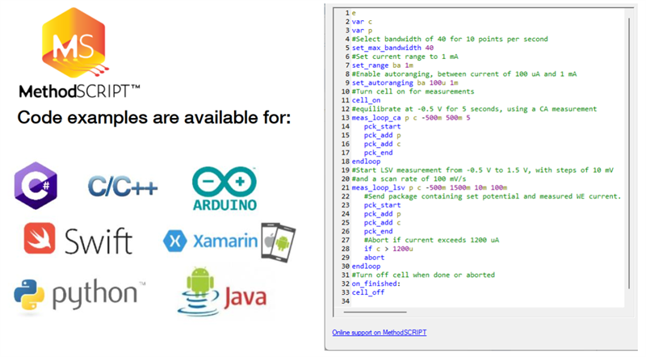Click empty line number 34 in editor
This screenshot has width=646, height=357.
point(346,301)
